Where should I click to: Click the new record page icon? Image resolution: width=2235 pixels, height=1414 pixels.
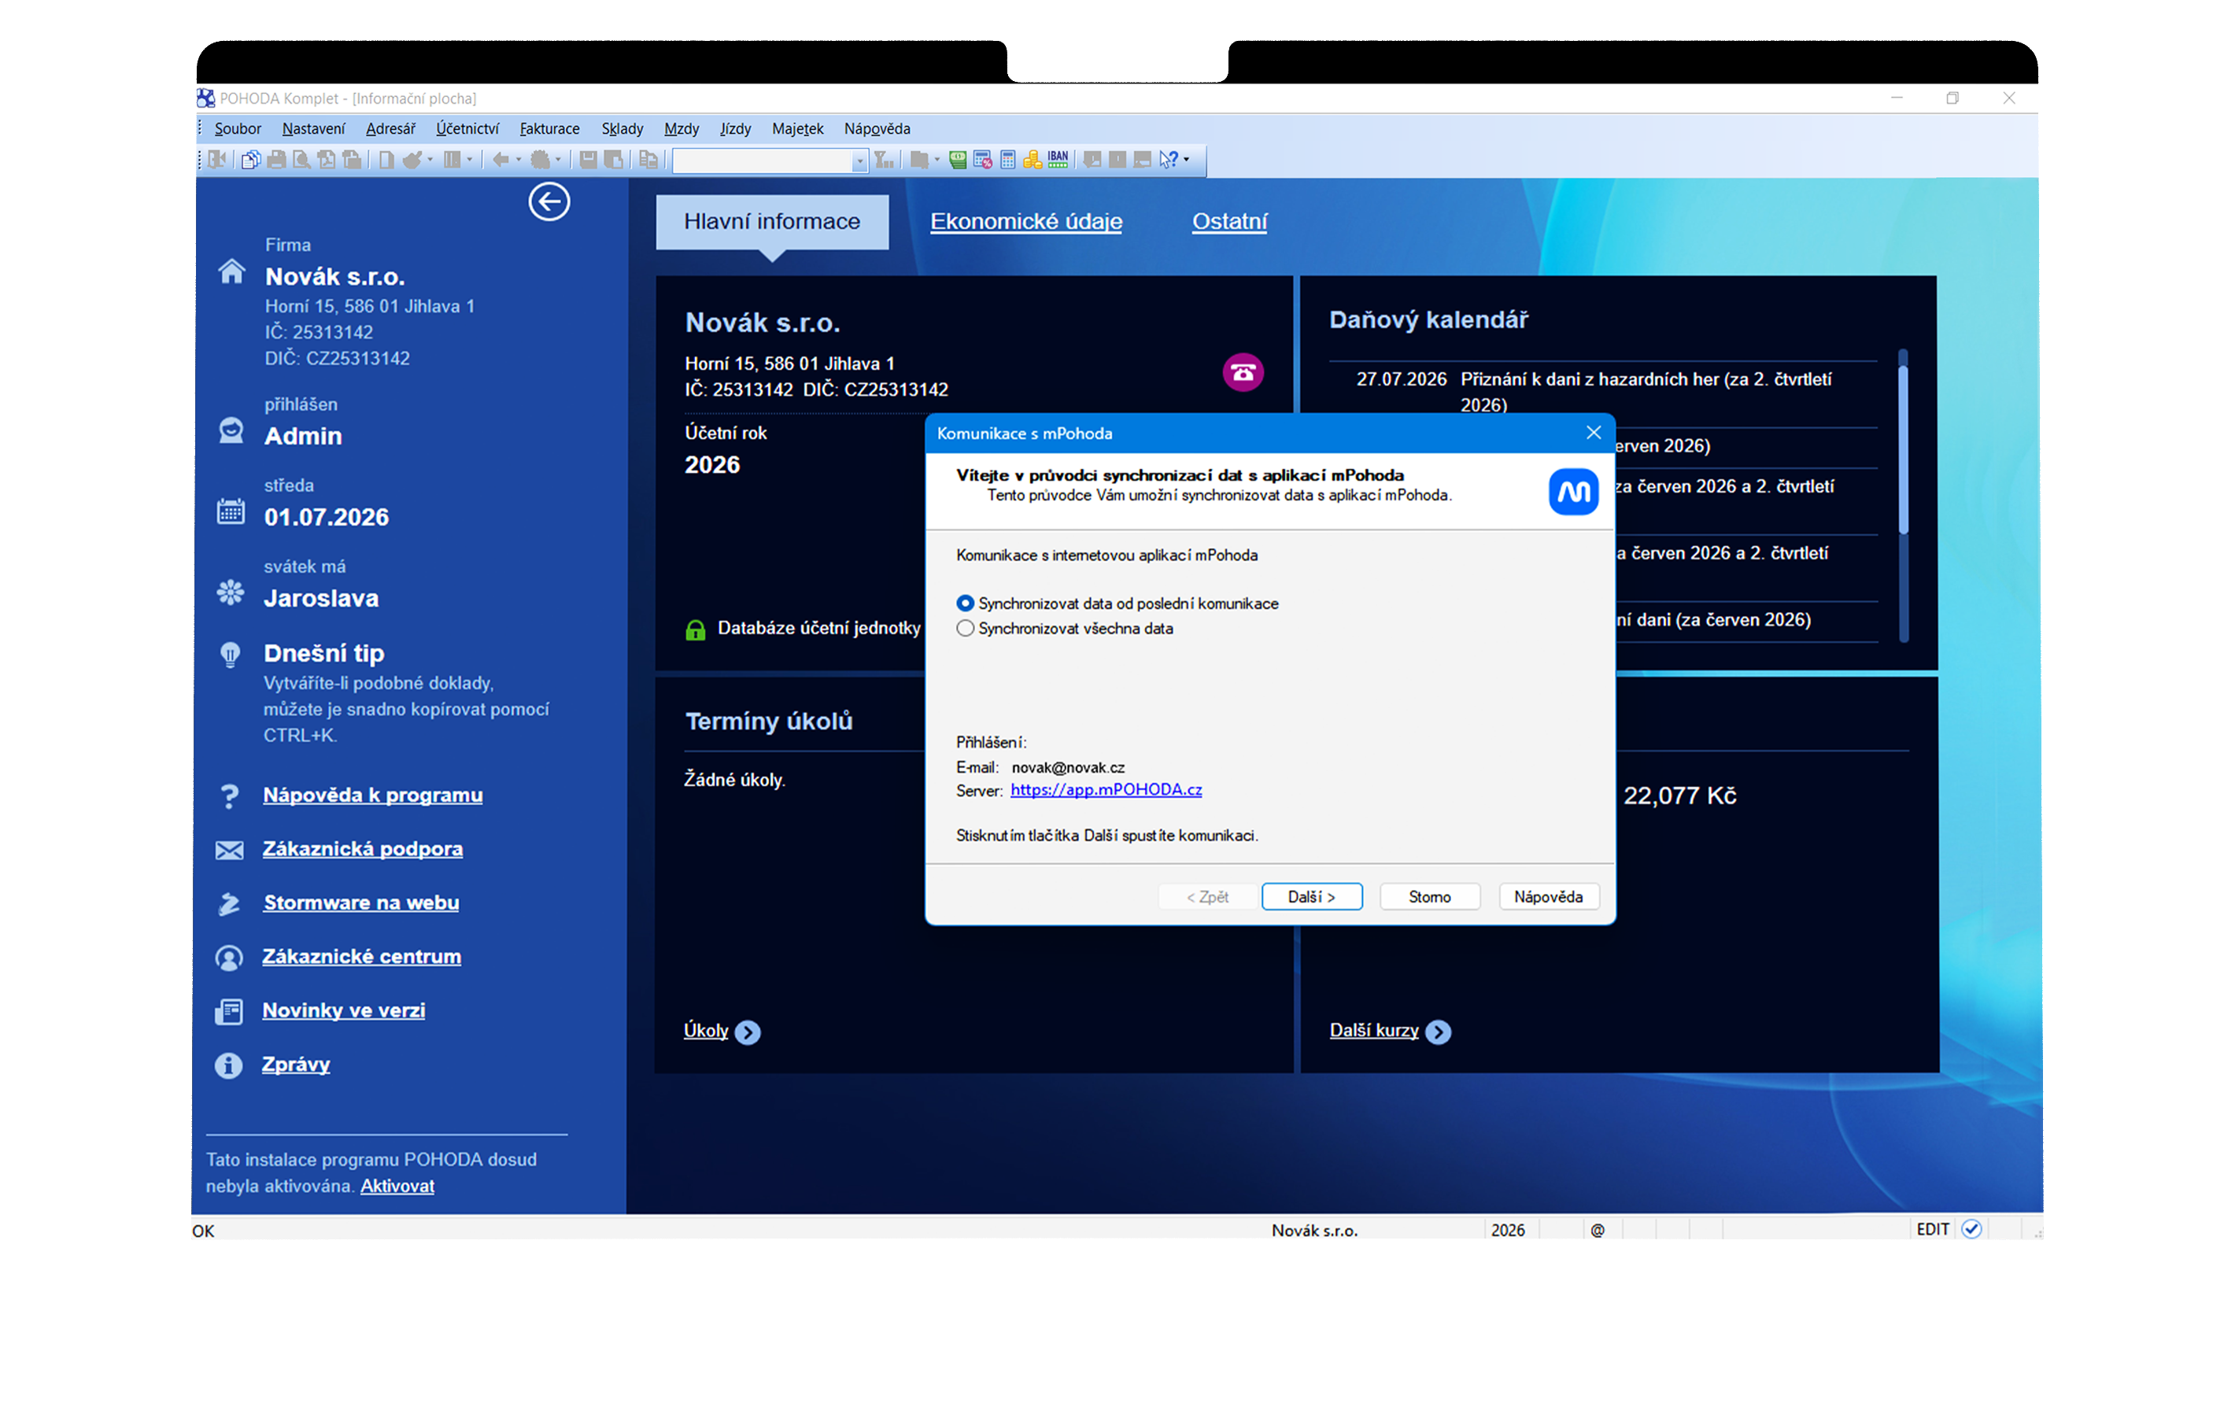point(386,160)
